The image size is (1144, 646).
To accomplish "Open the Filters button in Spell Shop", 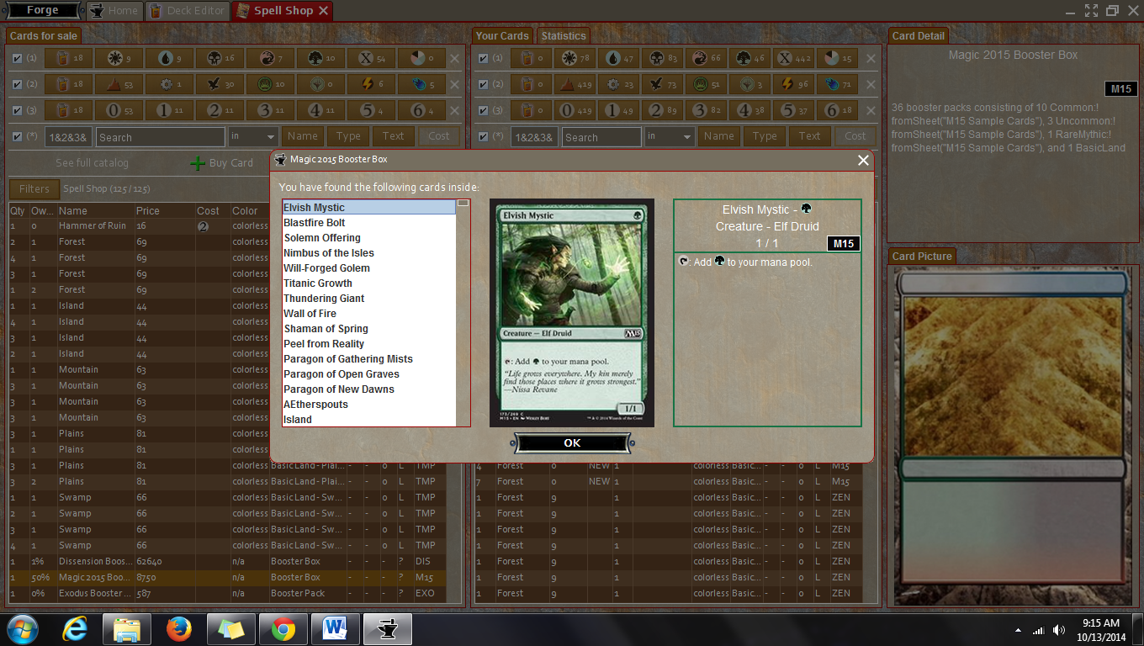I will click(34, 189).
